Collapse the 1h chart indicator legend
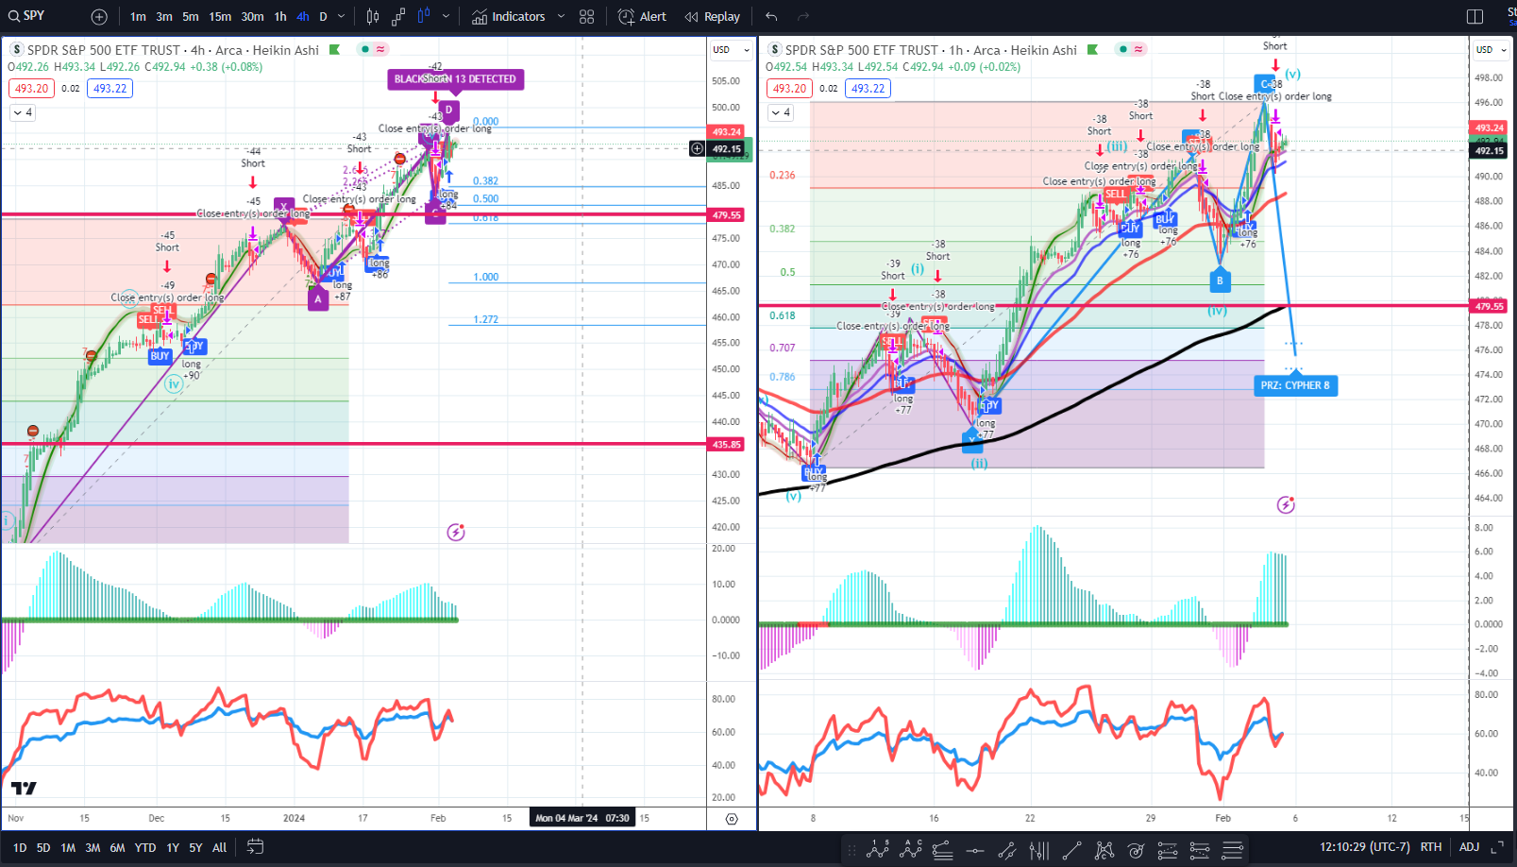1517x867 pixels. (781, 112)
